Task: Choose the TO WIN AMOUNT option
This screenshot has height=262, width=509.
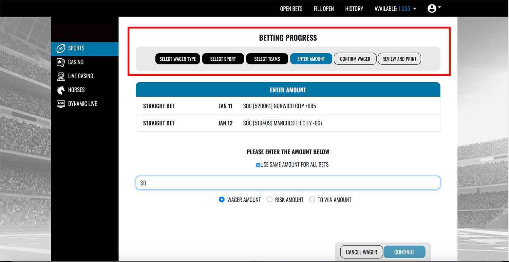Action: coord(312,200)
